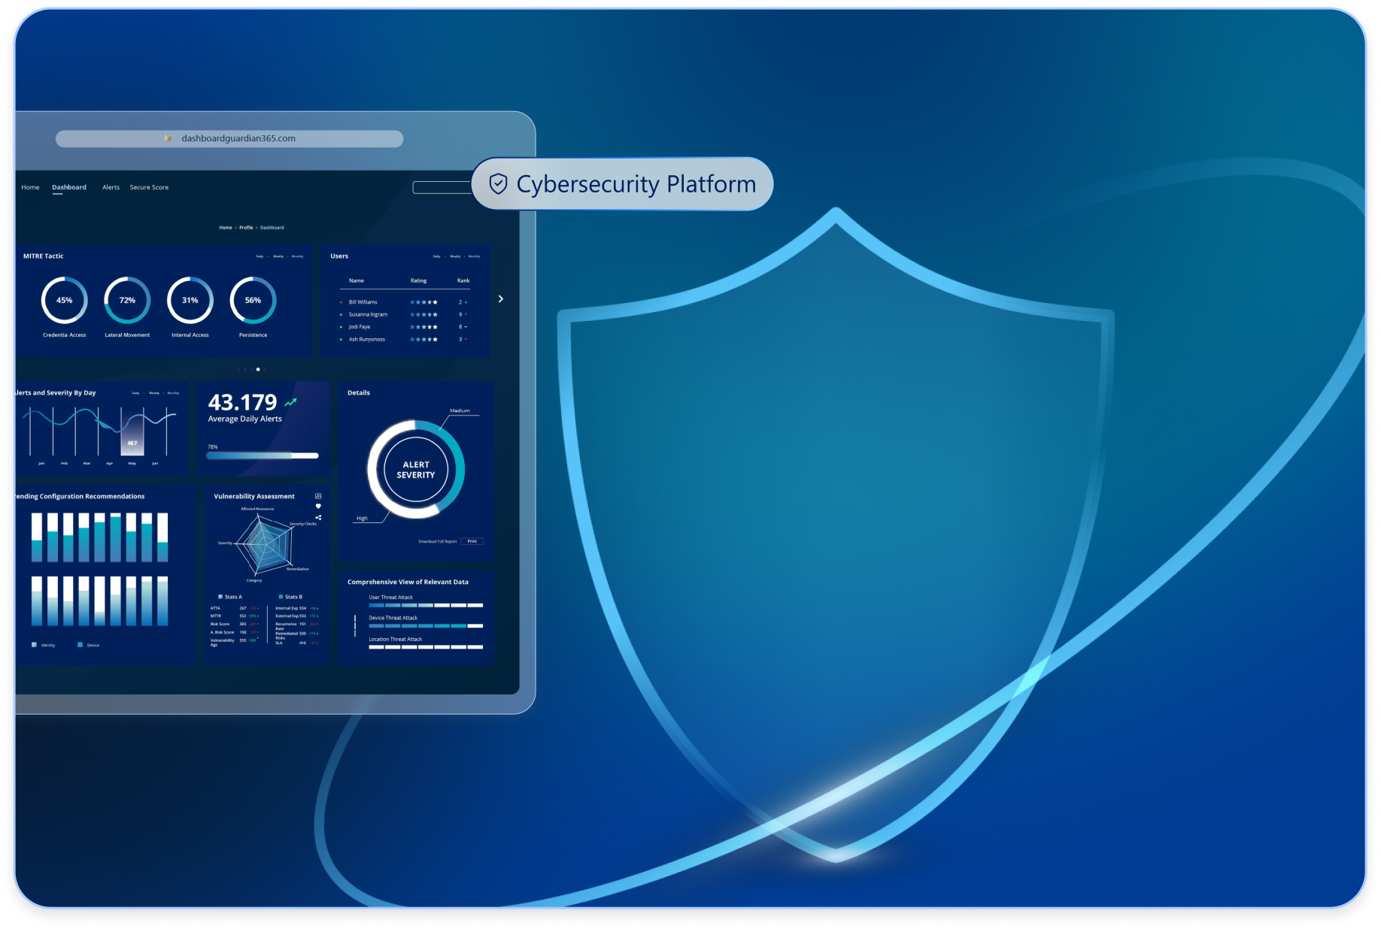Open Vulnerability Assessment image view icon
The image size is (1381, 929).
318,496
